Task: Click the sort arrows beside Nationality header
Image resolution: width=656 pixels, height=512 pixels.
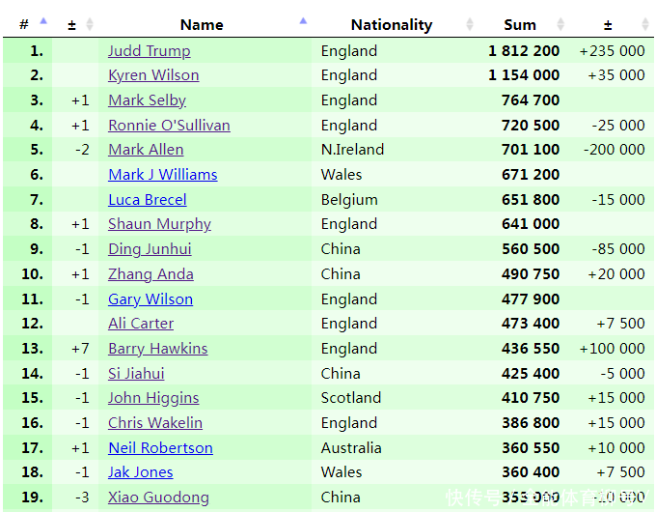Action: [470, 24]
